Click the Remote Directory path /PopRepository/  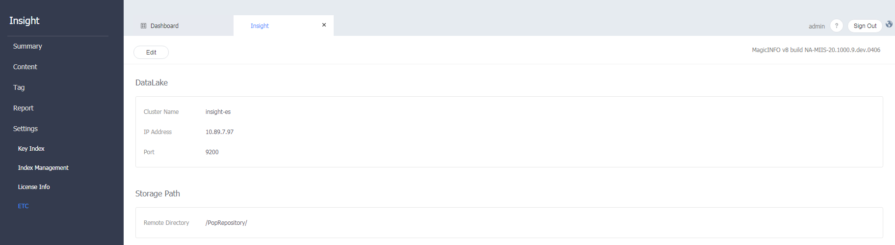tap(226, 223)
